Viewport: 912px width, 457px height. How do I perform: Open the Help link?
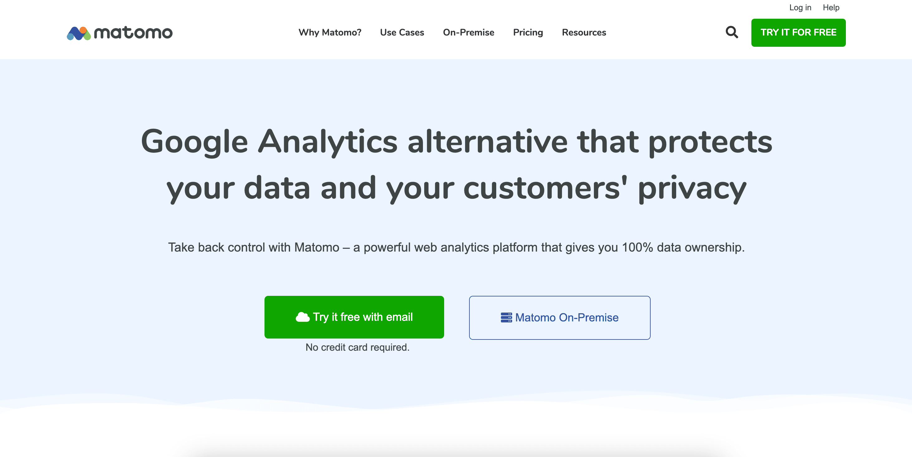tap(831, 7)
